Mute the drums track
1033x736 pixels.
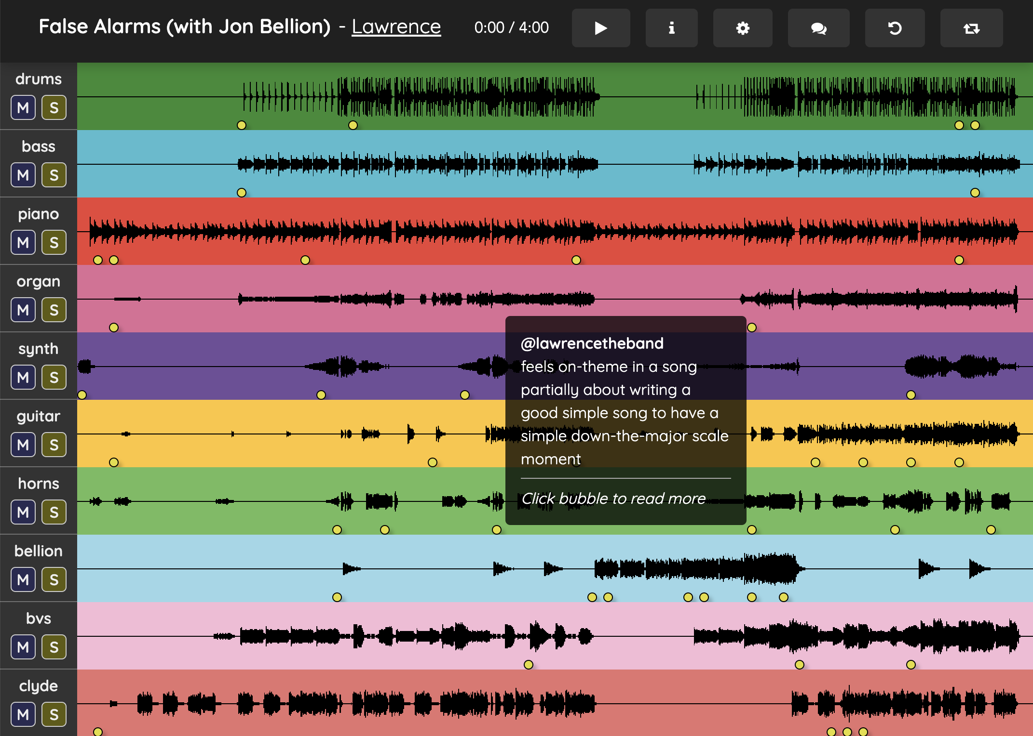point(23,107)
